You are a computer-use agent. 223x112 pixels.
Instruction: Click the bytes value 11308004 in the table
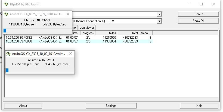[x=109, y=41]
